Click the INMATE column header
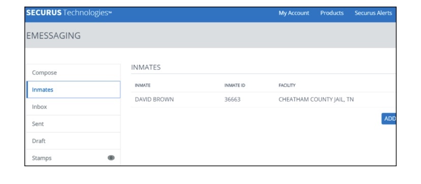This screenshot has width=421, height=184. pyautogui.click(x=142, y=86)
